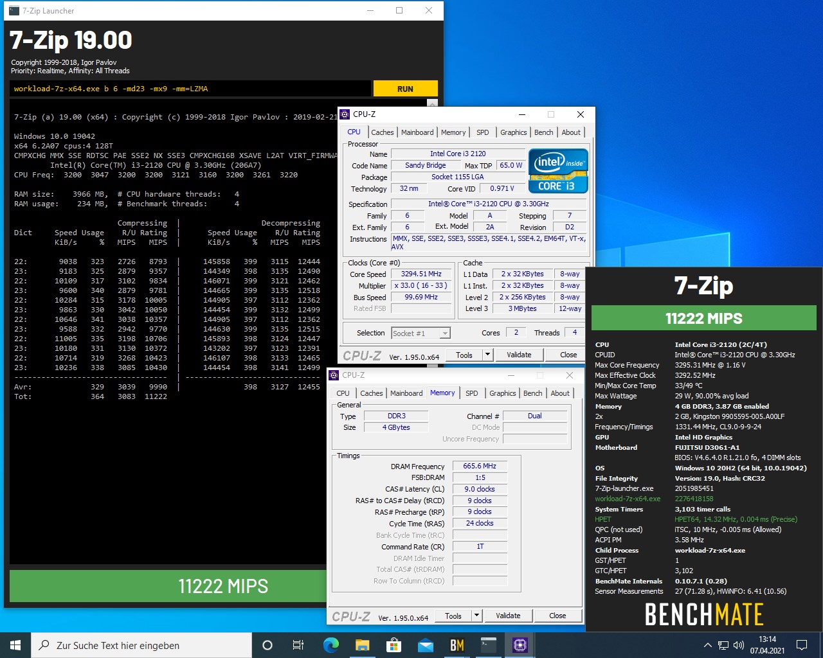Close the top CPU-Z window
The image size is (823, 658).
[x=580, y=114]
